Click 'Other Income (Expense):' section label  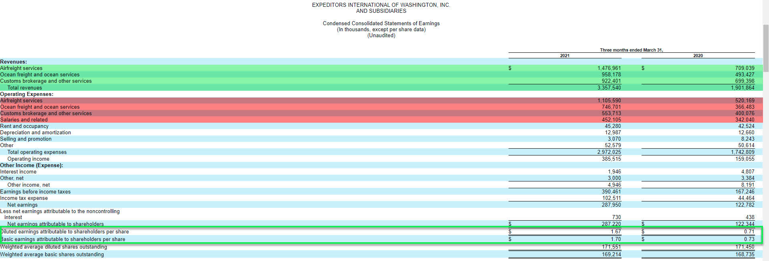31,165
